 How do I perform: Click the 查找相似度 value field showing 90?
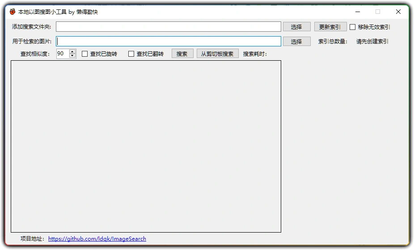point(63,54)
